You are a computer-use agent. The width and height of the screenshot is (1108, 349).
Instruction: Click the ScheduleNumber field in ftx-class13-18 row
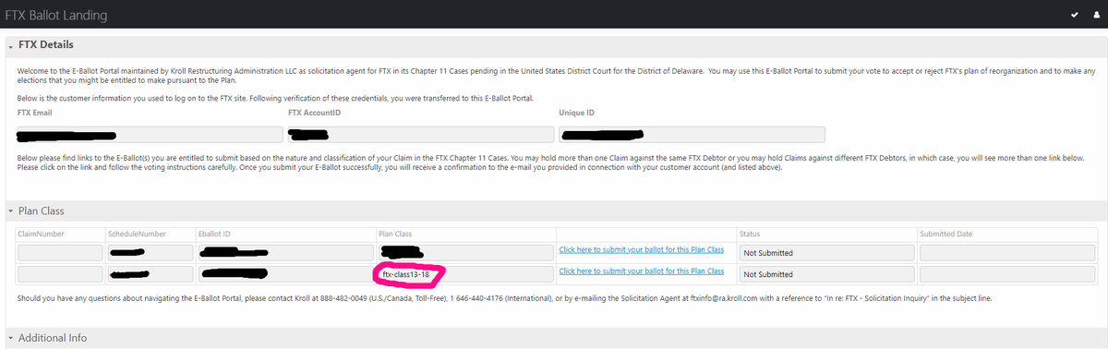coord(150,274)
